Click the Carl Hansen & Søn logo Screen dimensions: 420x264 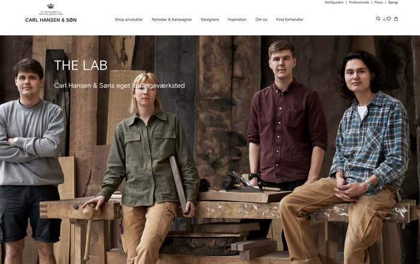click(x=51, y=20)
